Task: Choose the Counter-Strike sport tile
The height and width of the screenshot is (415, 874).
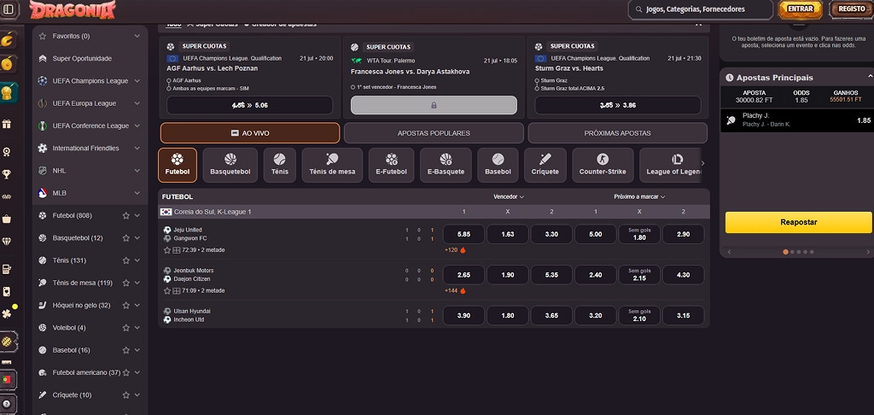Action: coord(603,165)
